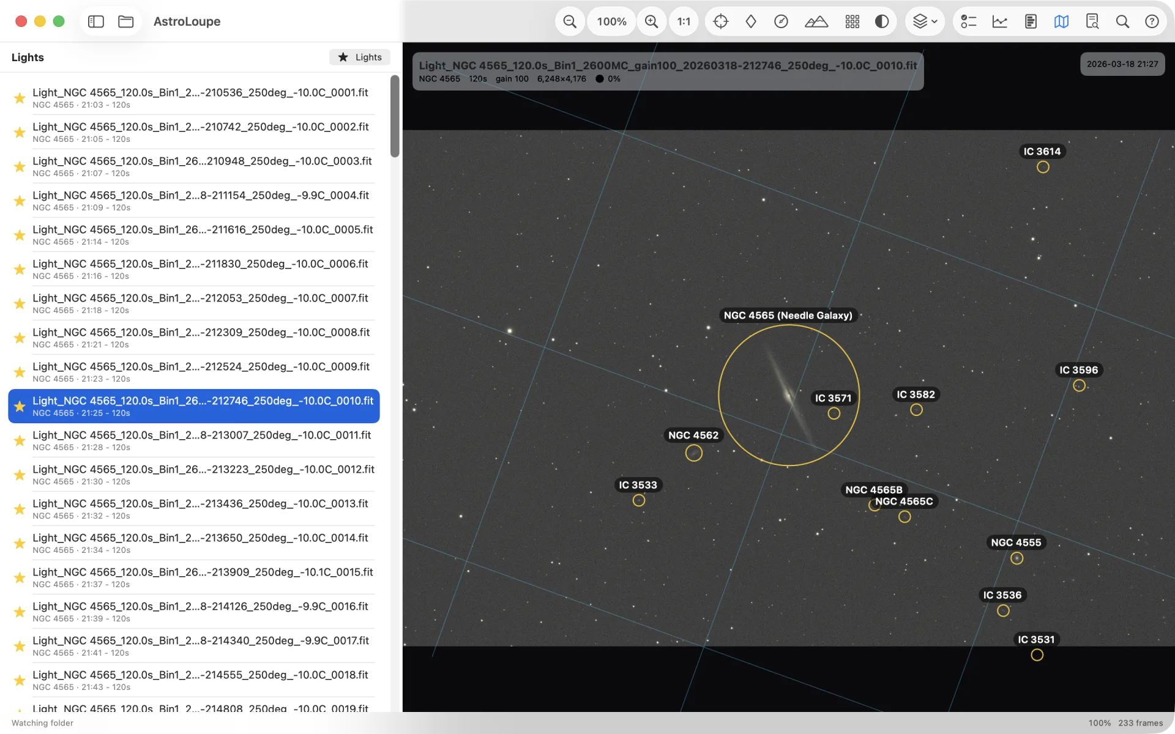Click the Watching folder status text

(42, 723)
